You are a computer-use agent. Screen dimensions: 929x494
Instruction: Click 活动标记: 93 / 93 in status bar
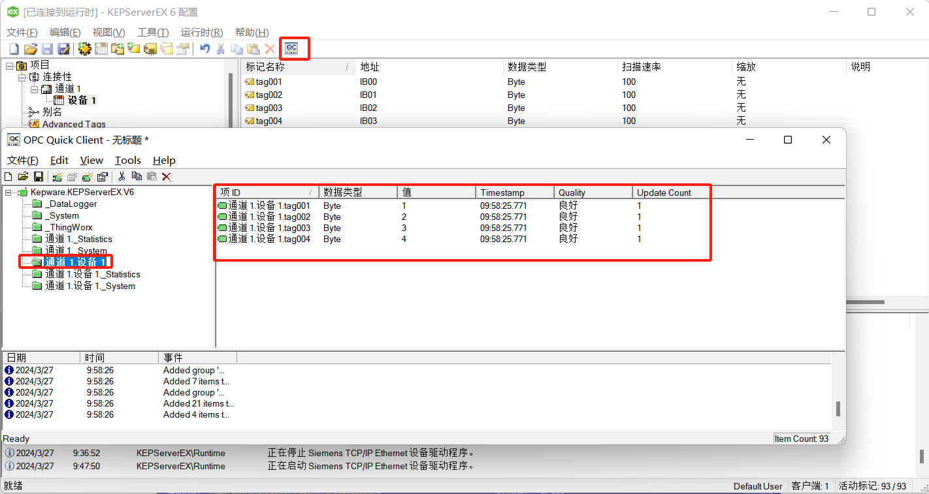click(x=872, y=486)
